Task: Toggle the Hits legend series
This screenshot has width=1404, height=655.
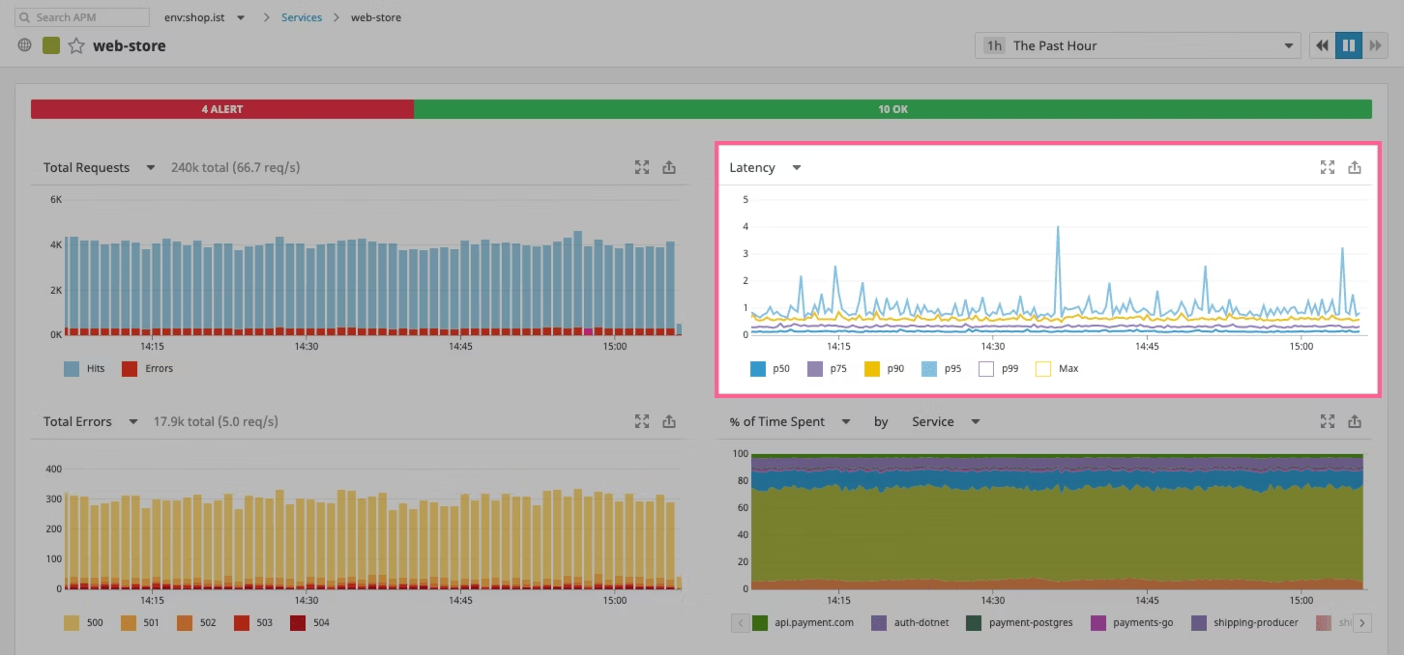Action: coord(84,368)
